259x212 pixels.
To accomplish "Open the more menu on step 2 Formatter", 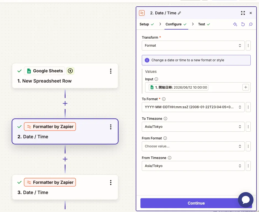I will (111, 127).
